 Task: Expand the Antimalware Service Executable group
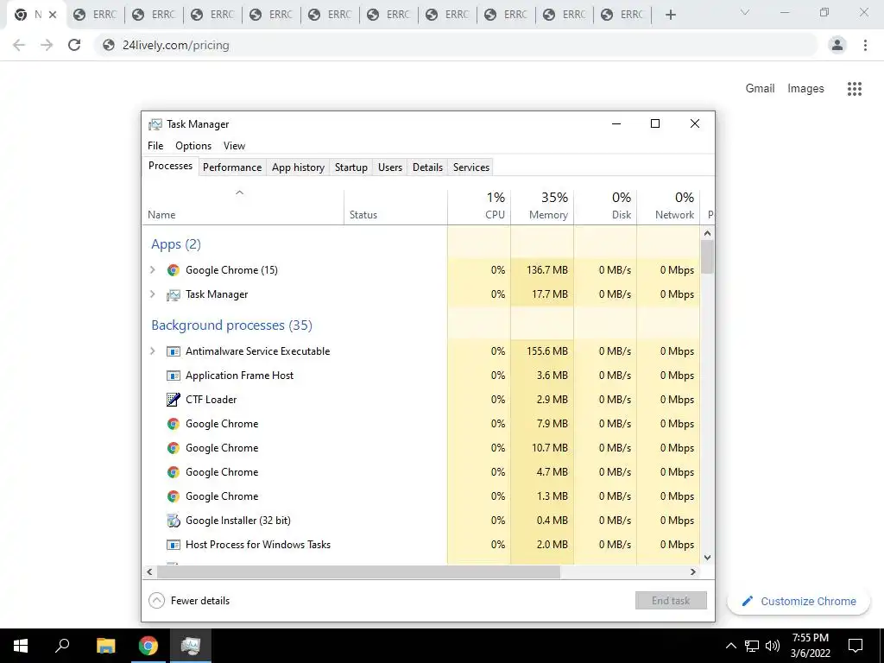[152, 351]
